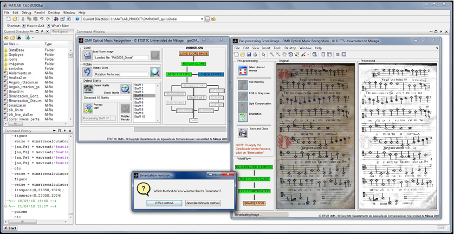
Task: Open the Brush tool color dropdown arrow
Action: pyautogui.click(x=308, y=54)
